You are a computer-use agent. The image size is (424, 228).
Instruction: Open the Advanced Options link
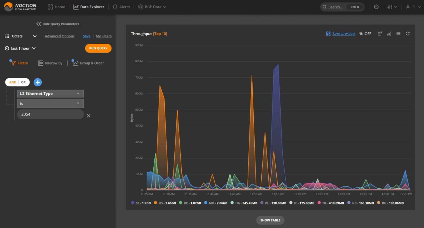(60, 36)
